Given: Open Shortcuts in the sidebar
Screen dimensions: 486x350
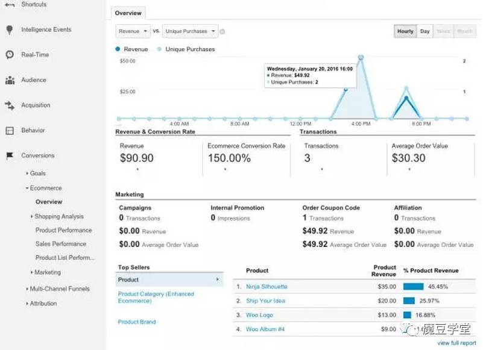Looking at the screenshot, I should click(34, 5).
